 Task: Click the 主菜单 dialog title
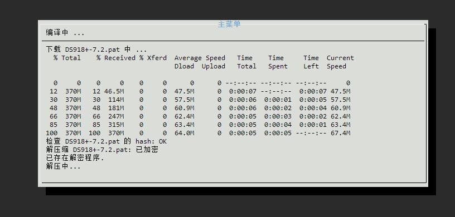(x=229, y=24)
